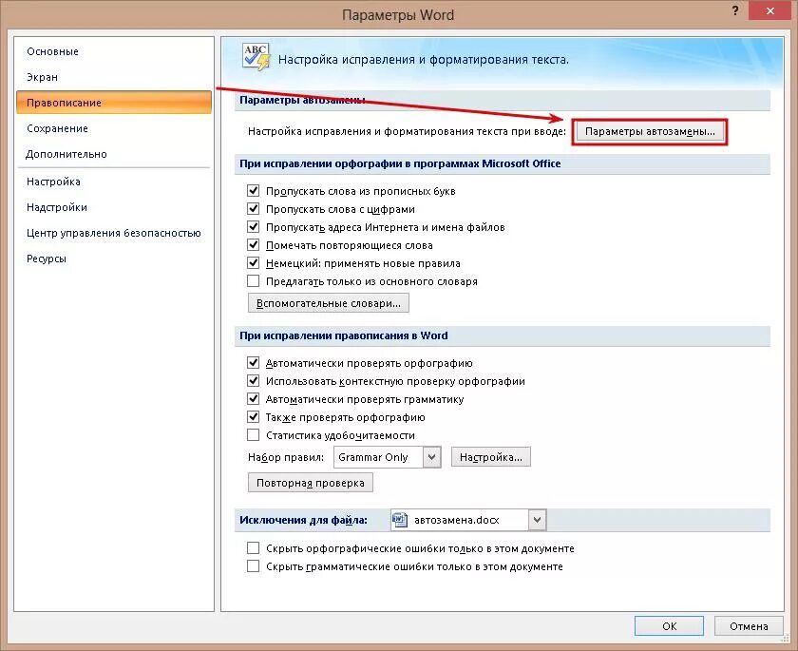Click the Повторная проверка button
The height and width of the screenshot is (651, 798).
[x=311, y=483]
